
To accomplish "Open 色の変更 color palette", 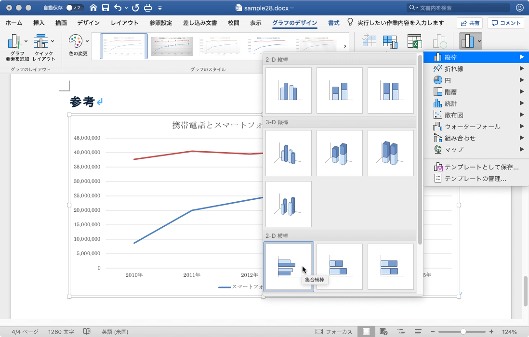I will point(78,45).
